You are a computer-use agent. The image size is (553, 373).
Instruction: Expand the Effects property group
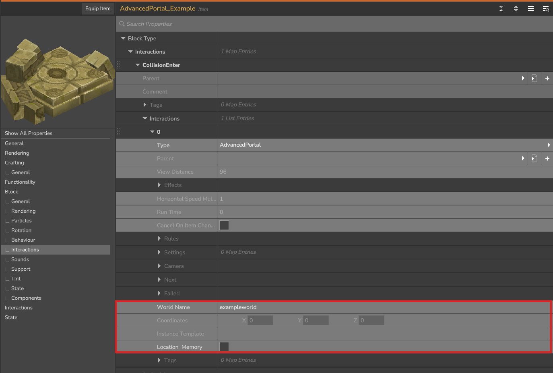[159, 185]
